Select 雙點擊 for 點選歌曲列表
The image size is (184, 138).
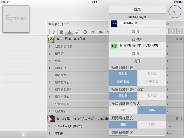tap(152, 74)
